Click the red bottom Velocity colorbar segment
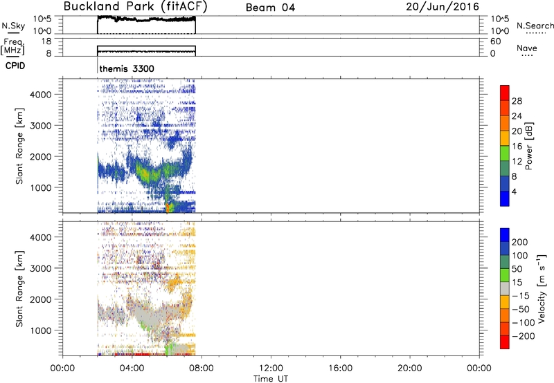This screenshot has height=383, width=554. (x=505, y=342)
